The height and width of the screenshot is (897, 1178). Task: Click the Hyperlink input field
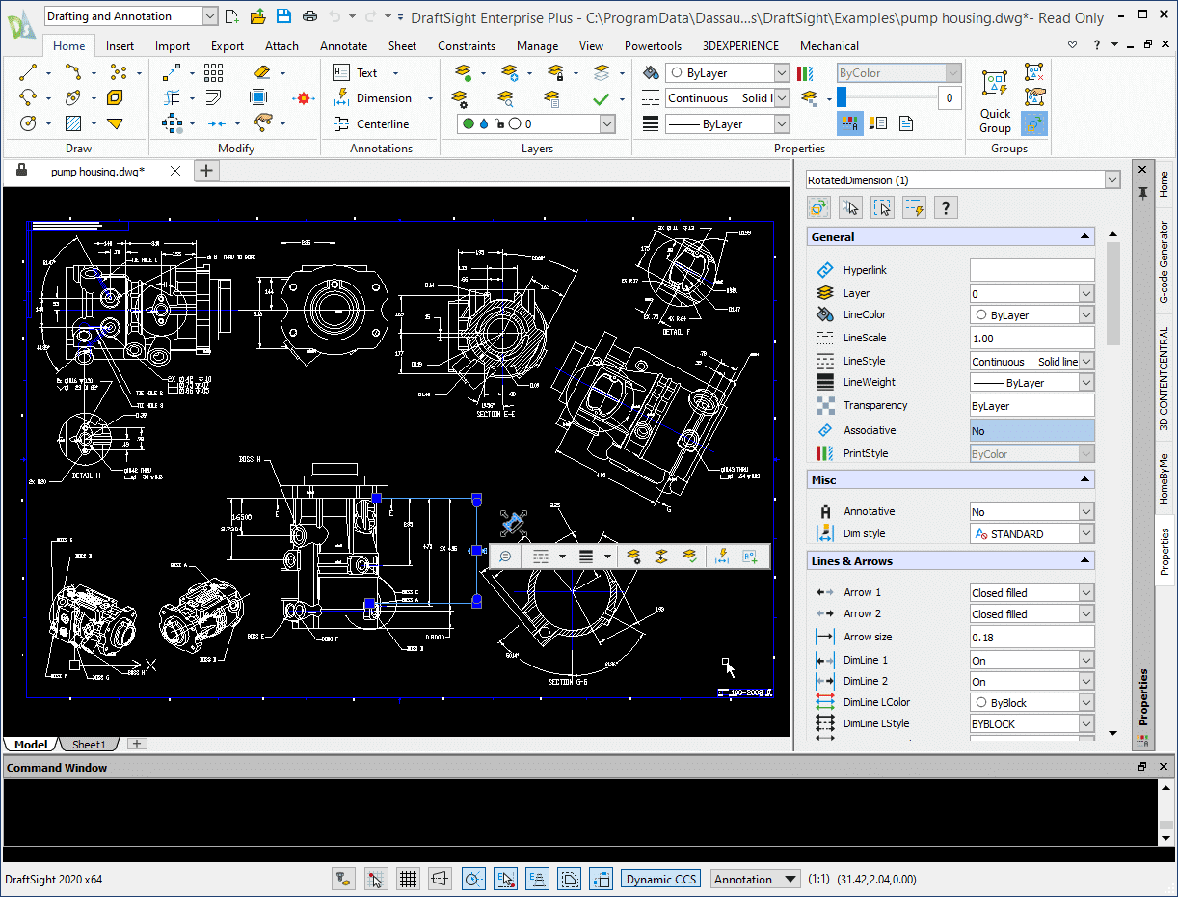pos(1032,270)
